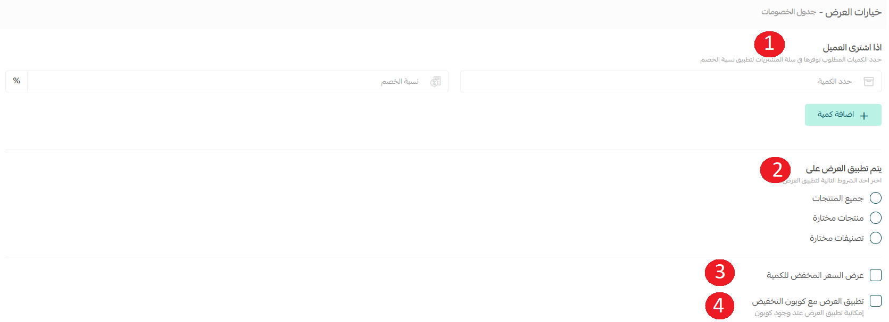Click the discount icon in نسبة الخصم field
This screenshot has width=889, height=322.
pyautogui.click(x=436, y=82)
